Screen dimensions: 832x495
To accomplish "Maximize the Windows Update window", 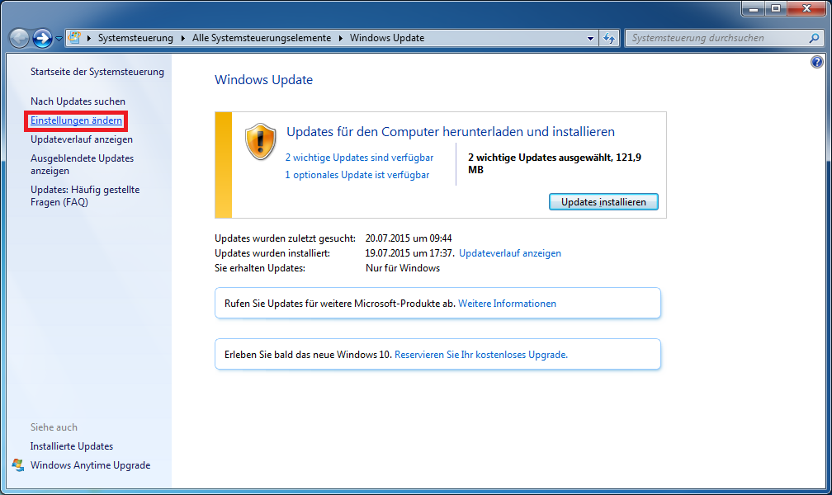I will [776, 8].
